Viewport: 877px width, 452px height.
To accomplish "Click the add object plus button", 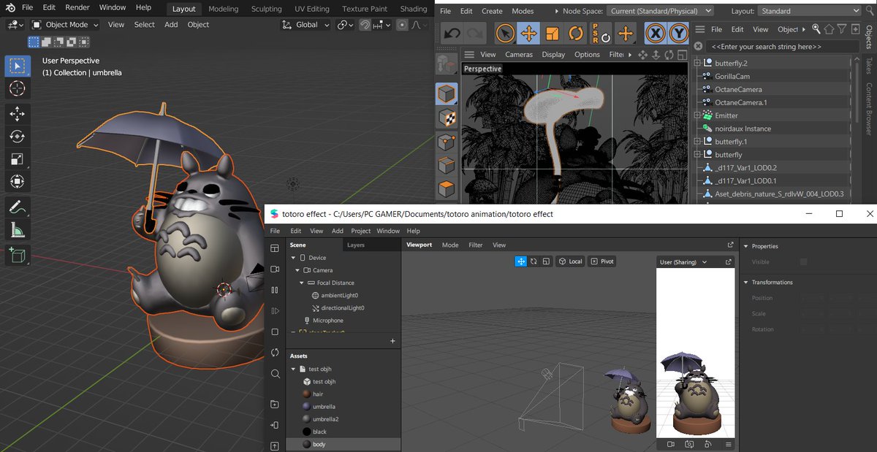I will coord(392,341).
